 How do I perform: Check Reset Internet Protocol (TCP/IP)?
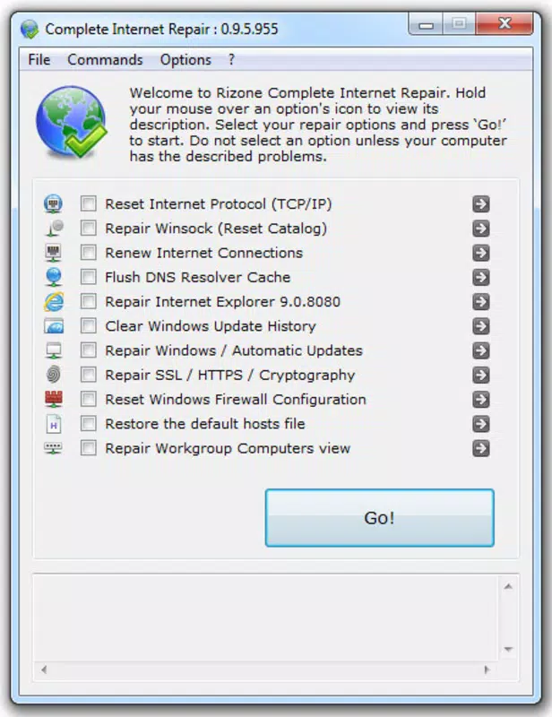click(x=88, y=203)
